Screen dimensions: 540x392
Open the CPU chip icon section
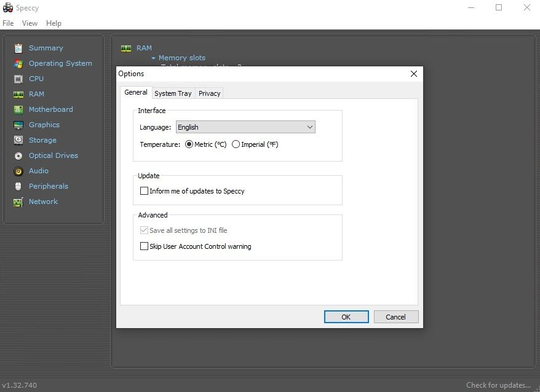click(x=18, y=79)
